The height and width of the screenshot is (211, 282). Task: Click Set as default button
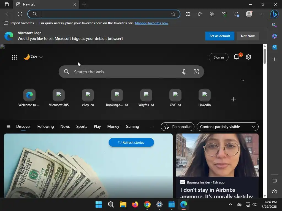[219, 36]
